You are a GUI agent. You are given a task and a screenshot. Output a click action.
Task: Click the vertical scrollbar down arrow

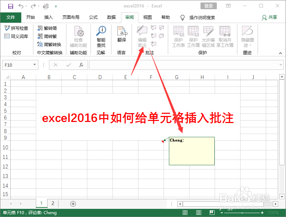282,196
